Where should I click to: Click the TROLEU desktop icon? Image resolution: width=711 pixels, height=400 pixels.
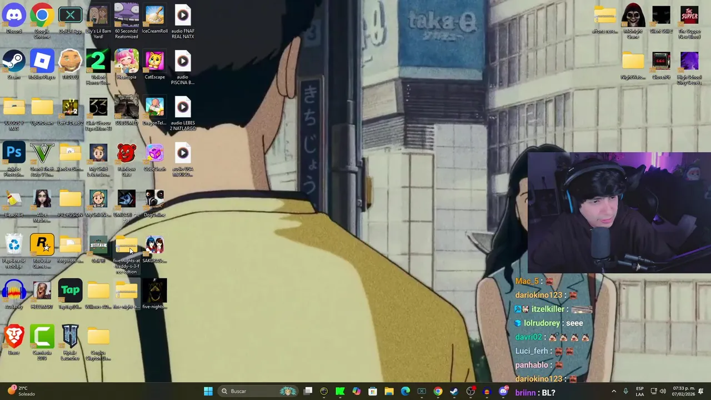70,65
